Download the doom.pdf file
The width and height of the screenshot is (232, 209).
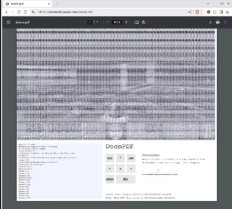[x=210, y=22]
